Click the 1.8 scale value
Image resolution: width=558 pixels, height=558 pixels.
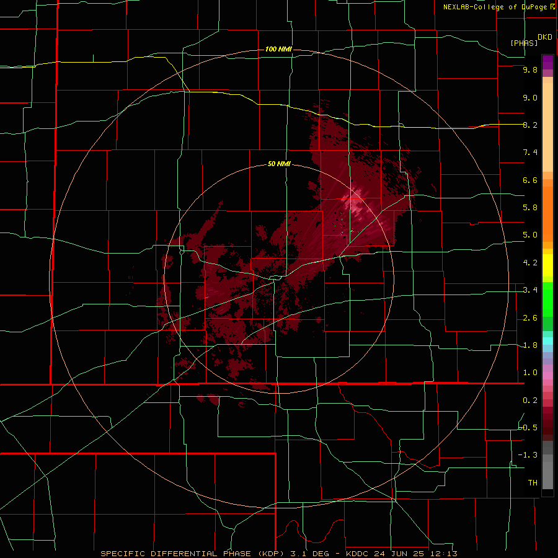[x=530, y=345]
